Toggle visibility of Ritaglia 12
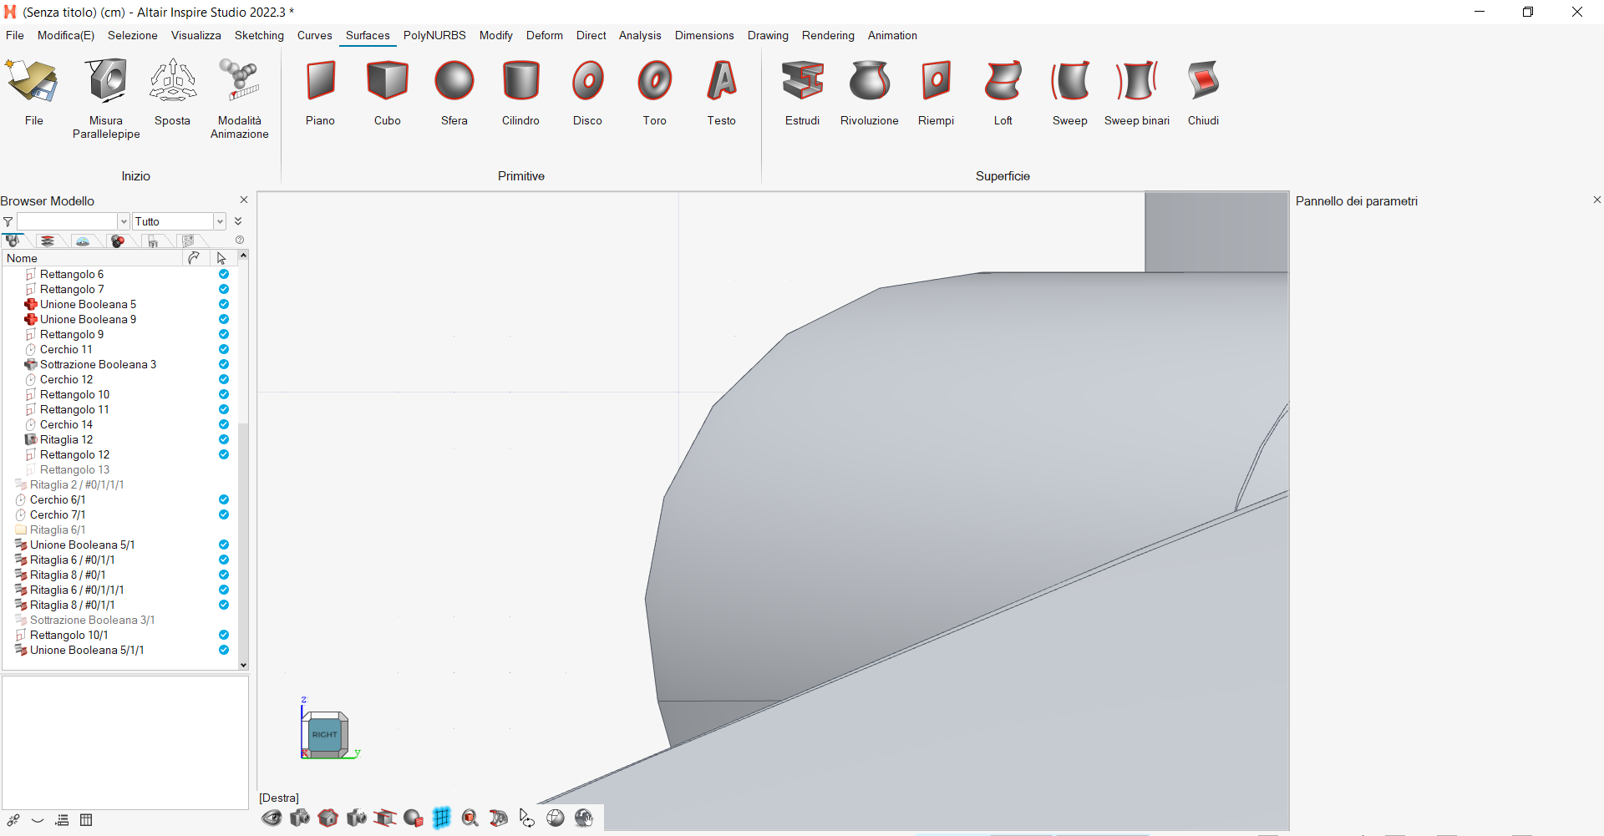This screenshot has height=836, width=1604. [224, 439]
